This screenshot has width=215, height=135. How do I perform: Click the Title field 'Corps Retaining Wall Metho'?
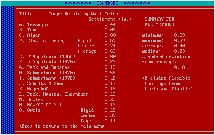click(x=83, y=14)
